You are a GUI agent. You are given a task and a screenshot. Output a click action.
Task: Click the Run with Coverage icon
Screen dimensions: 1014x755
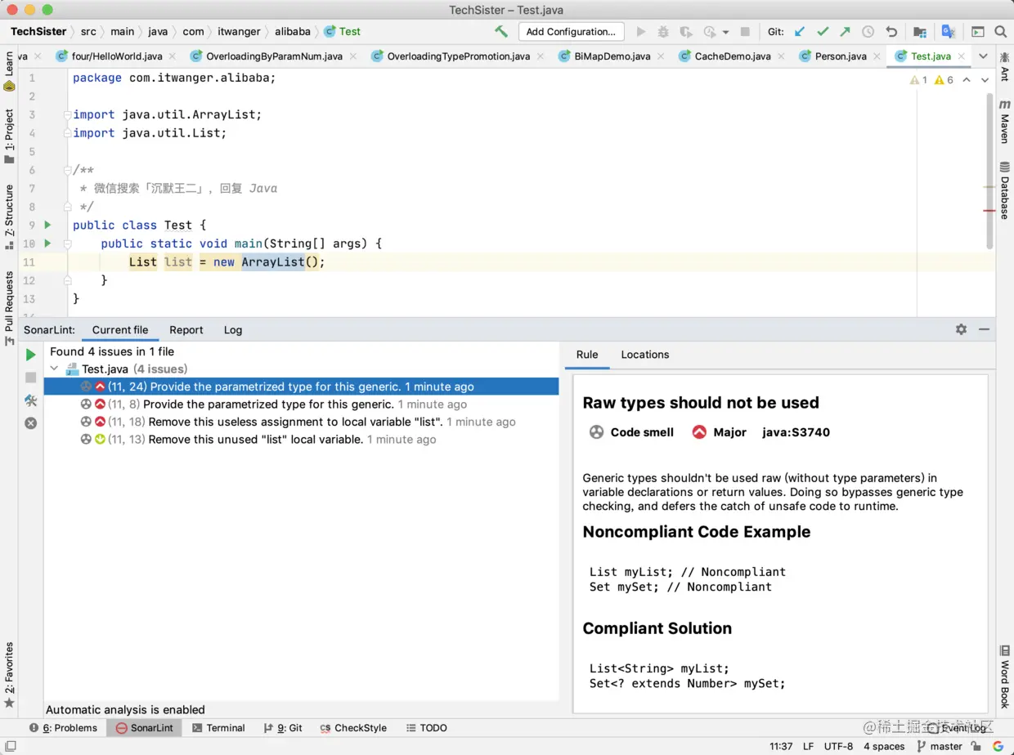[685, 32]
